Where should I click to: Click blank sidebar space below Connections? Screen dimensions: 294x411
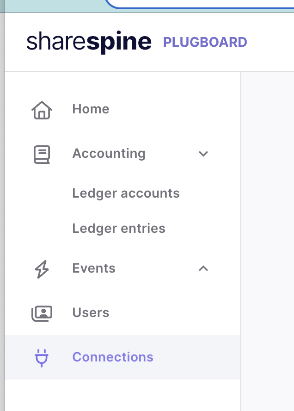122,395
